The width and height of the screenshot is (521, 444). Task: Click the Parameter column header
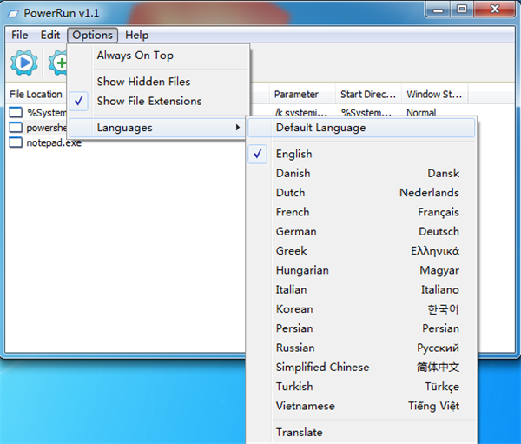296,94
